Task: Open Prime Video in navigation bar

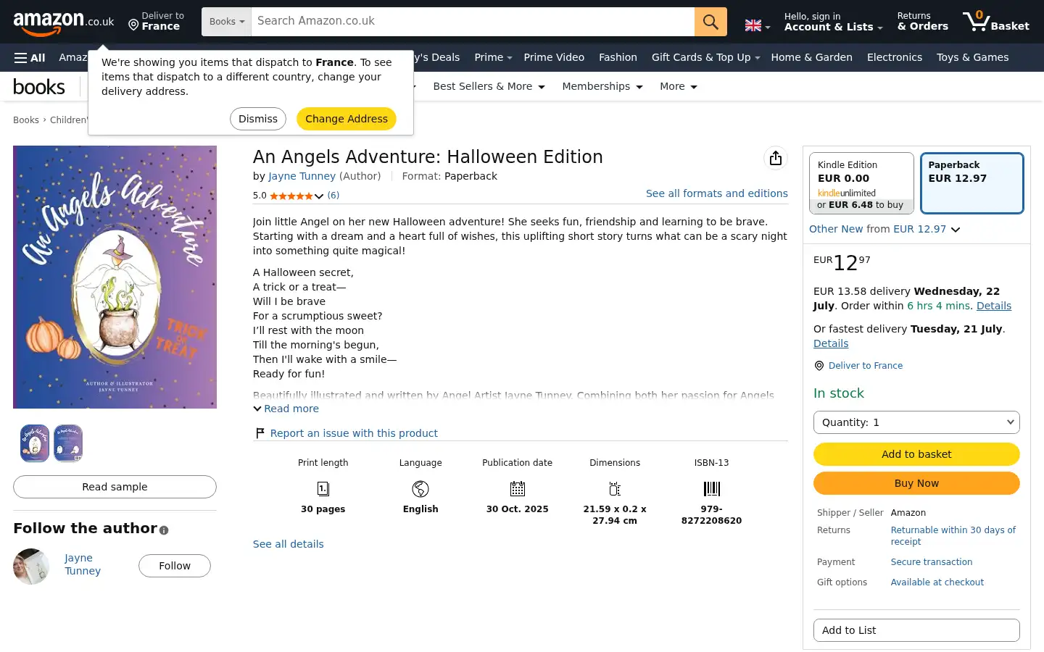Action: pyautogui.click(x=554, y=57)
